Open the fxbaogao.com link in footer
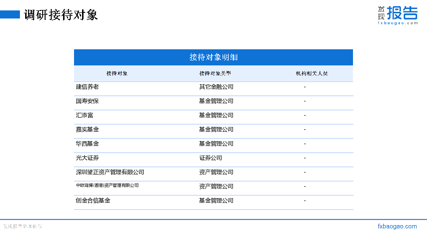 coord(397,227)
